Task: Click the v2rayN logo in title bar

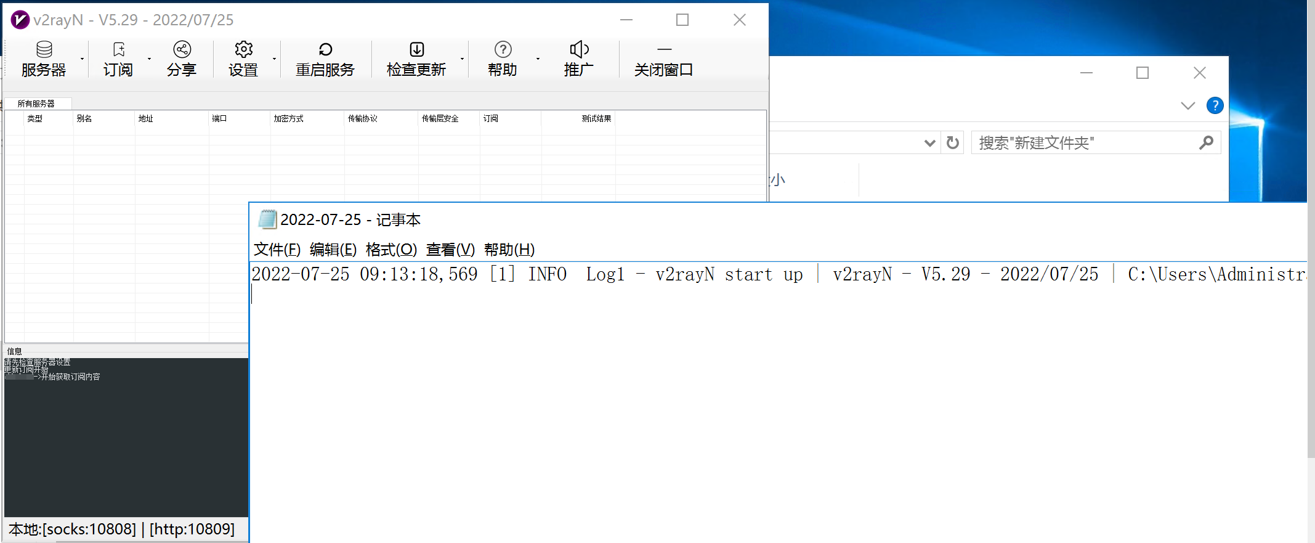Action: (20, 20)
